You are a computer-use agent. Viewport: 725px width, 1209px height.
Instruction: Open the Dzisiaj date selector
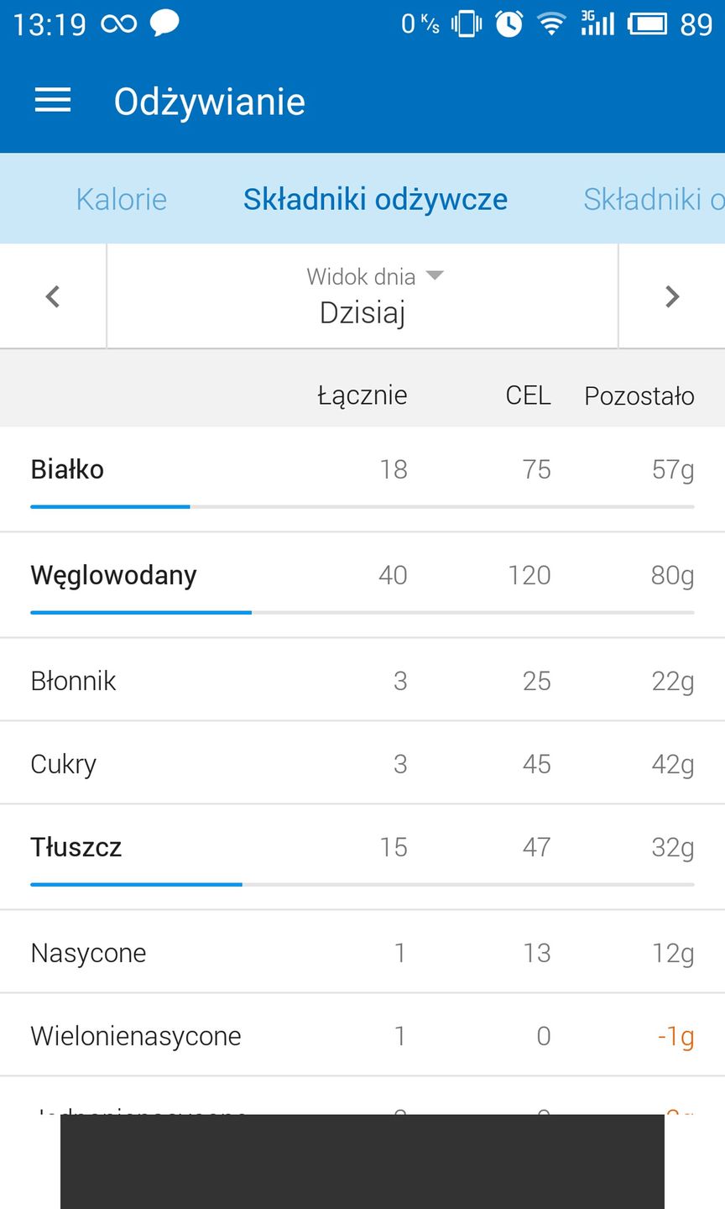(x=362, y=312)
